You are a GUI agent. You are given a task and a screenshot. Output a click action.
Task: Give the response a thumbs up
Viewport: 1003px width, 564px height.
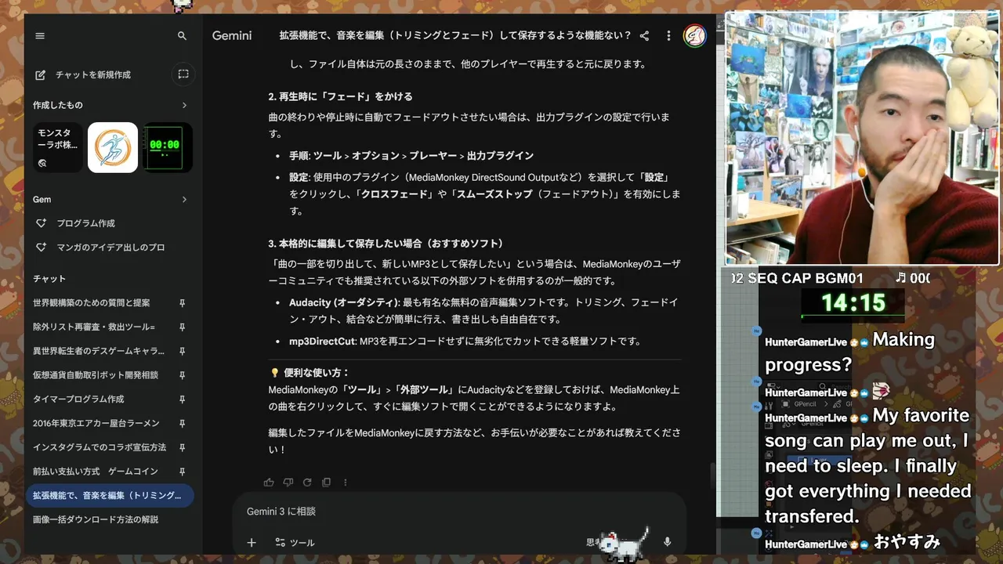tap(269, 483)
